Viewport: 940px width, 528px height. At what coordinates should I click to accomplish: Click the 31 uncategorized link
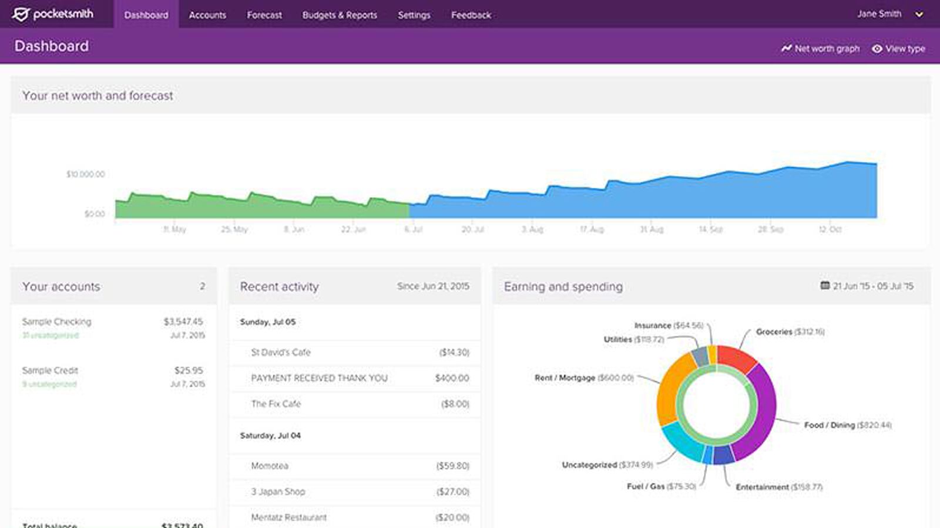coord(51,336)
